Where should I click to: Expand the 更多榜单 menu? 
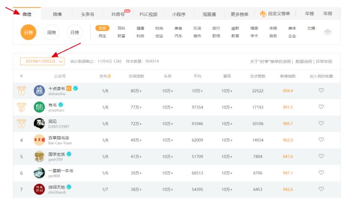239,14
